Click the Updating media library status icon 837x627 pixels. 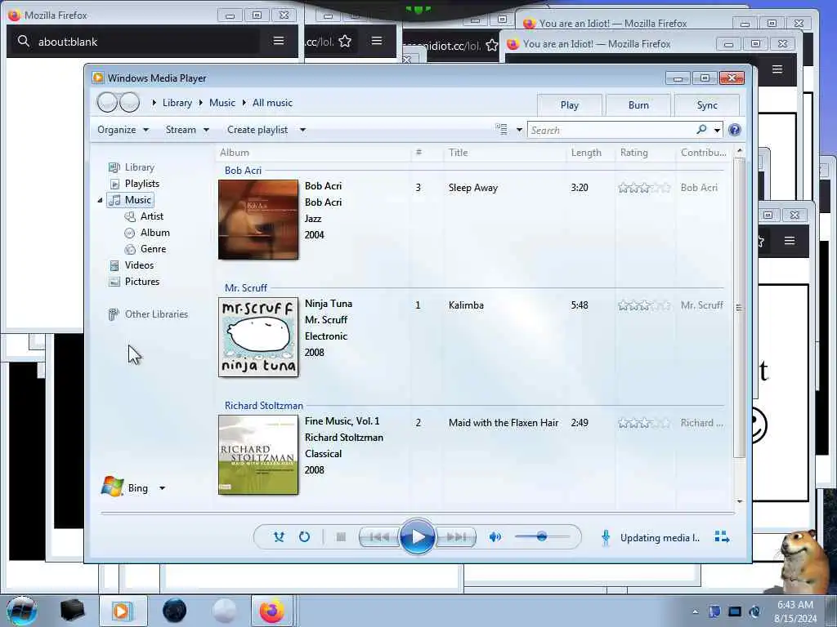click(606, 537)
